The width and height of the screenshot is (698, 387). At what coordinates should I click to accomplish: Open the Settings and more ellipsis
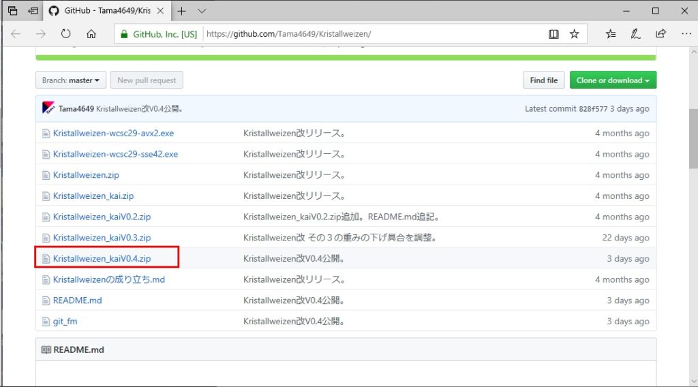[x=686, y=34]
